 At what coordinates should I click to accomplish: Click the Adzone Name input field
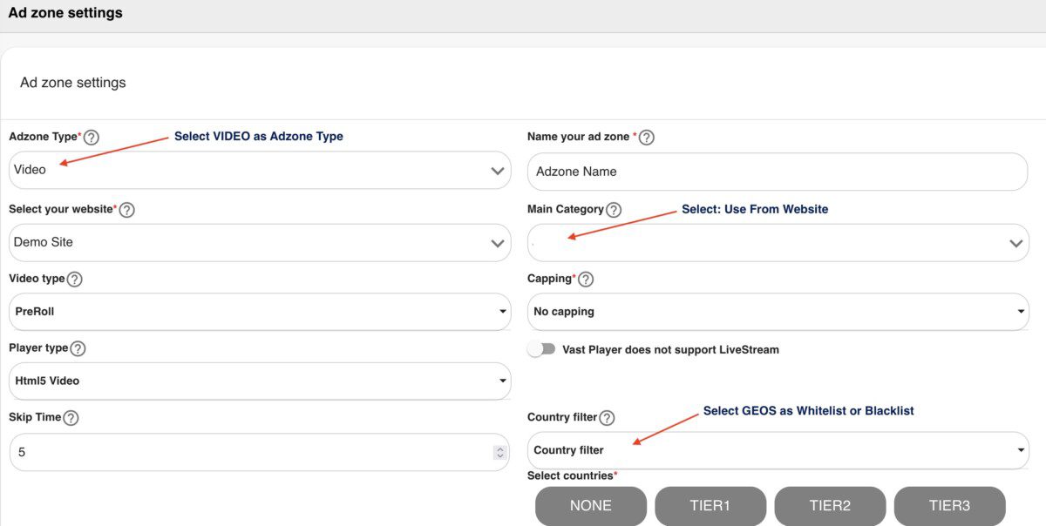coord(778,172)
